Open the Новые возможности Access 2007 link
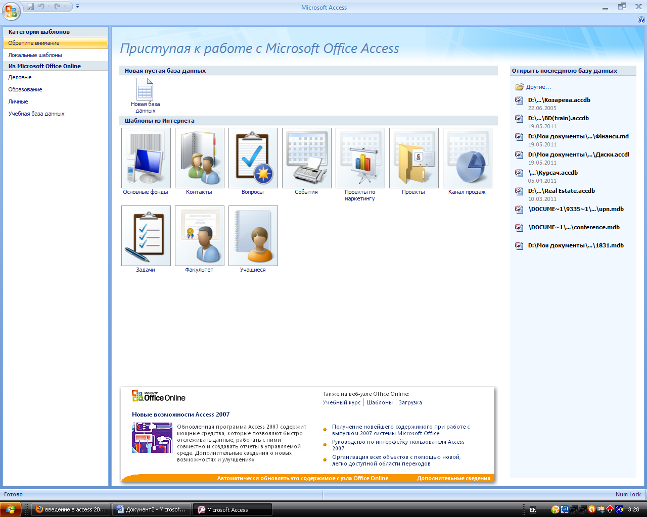The image size is (647, 517). click(x=181, y=415)
